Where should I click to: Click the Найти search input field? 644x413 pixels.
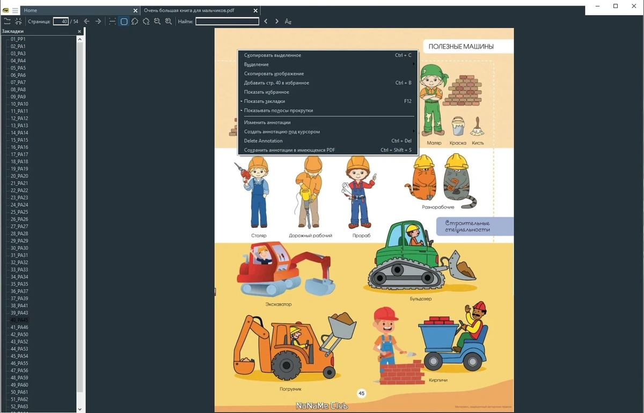(x=228, y=21)
